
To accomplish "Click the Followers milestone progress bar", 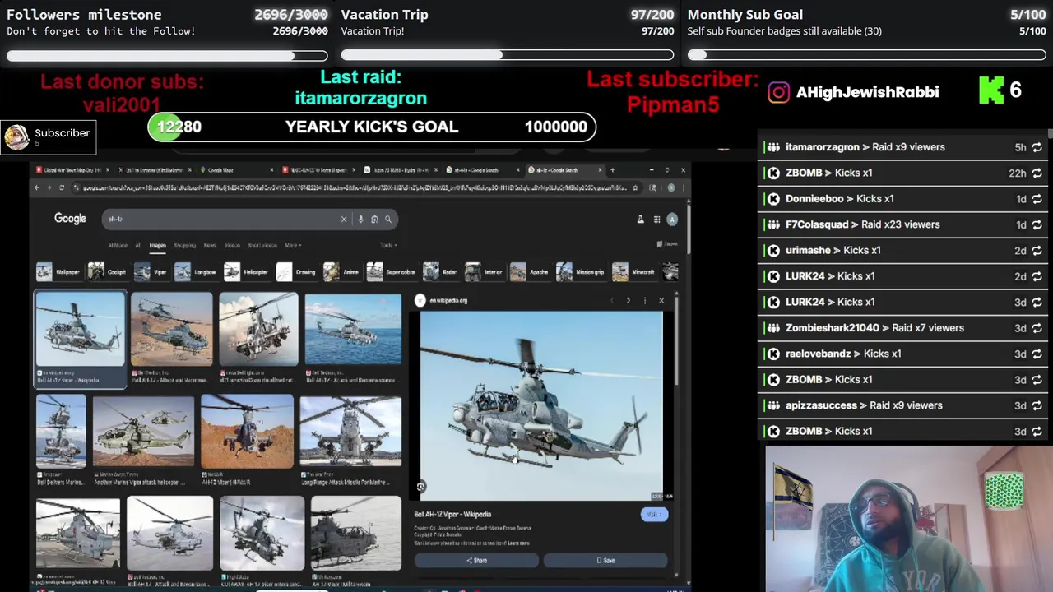I will click(x=167, y=56).
